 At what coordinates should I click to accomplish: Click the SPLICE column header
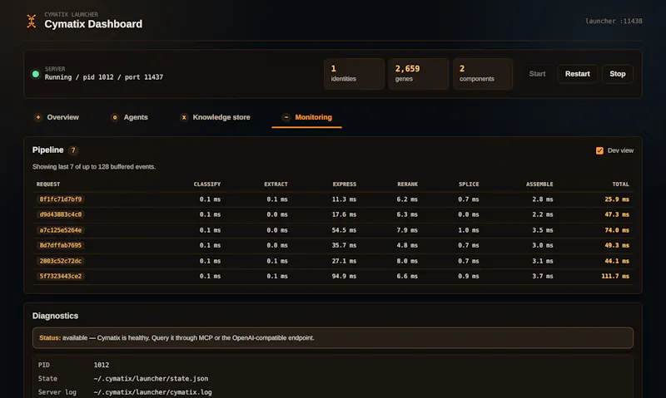tap(469, 184)
